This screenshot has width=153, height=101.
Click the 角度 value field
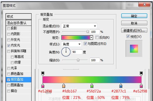[77, 52]
